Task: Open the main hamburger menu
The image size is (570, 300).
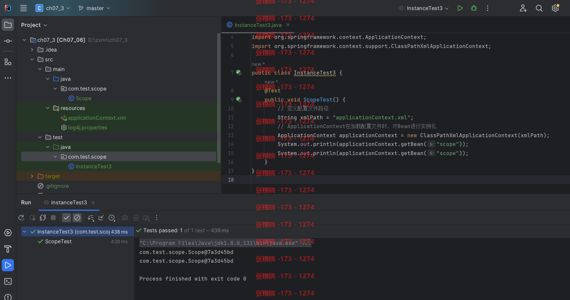Action: tap(24, 8)
